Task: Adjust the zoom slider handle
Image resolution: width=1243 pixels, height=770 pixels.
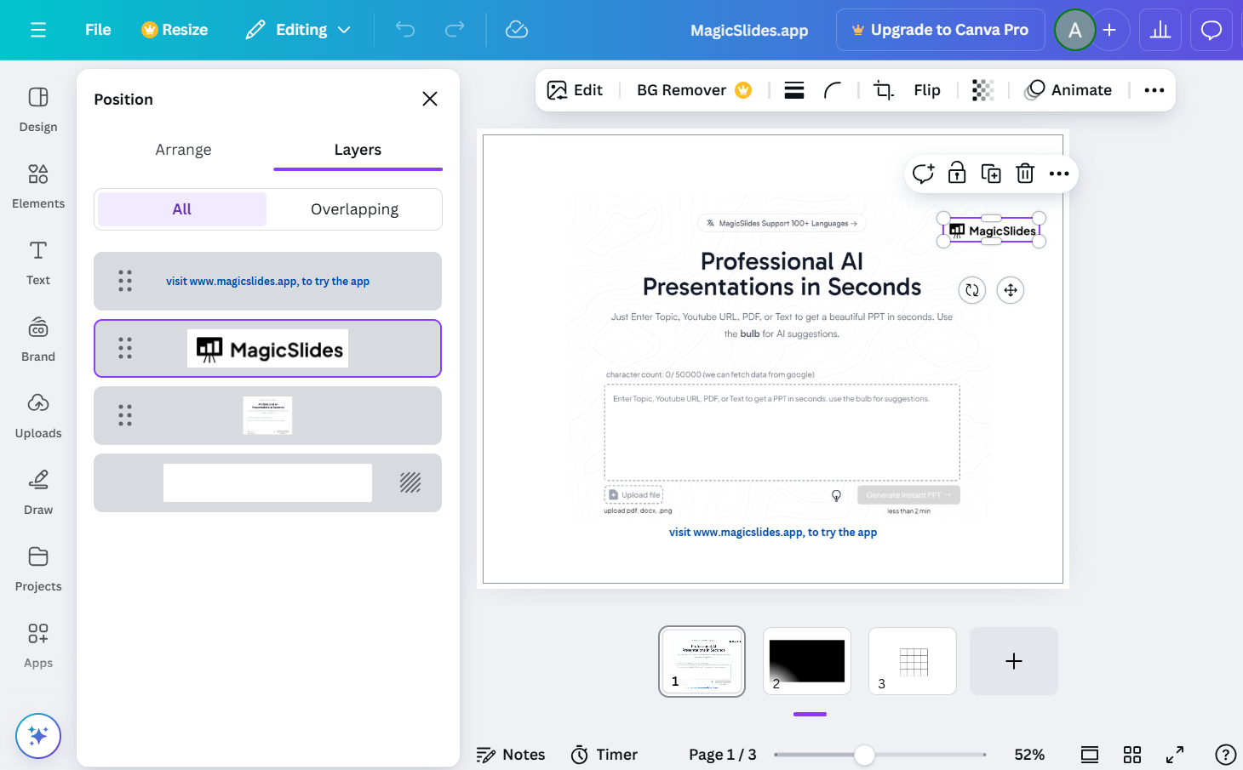Action: (864, 755)
